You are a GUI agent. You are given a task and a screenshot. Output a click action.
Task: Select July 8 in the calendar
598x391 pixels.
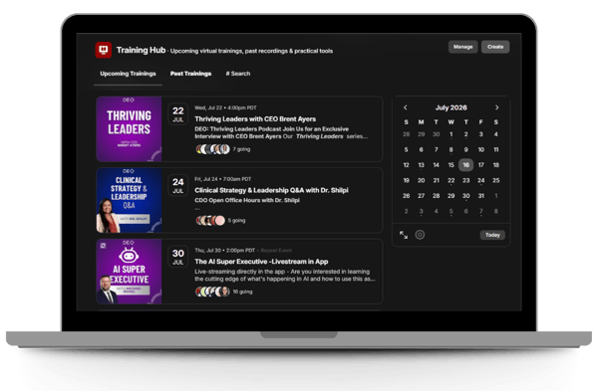point(450,149)
